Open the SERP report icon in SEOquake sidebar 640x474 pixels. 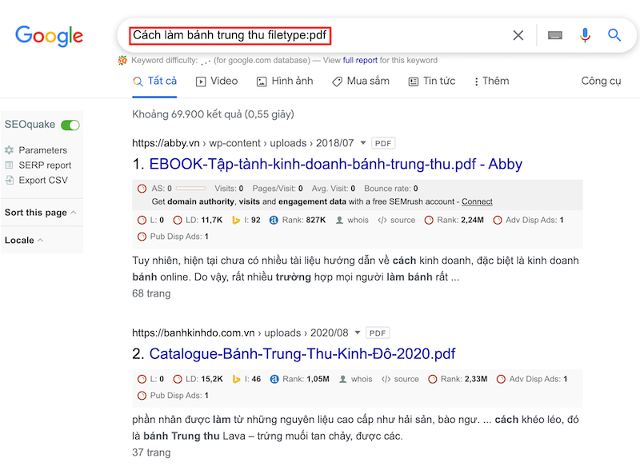(x=8, y=165)
